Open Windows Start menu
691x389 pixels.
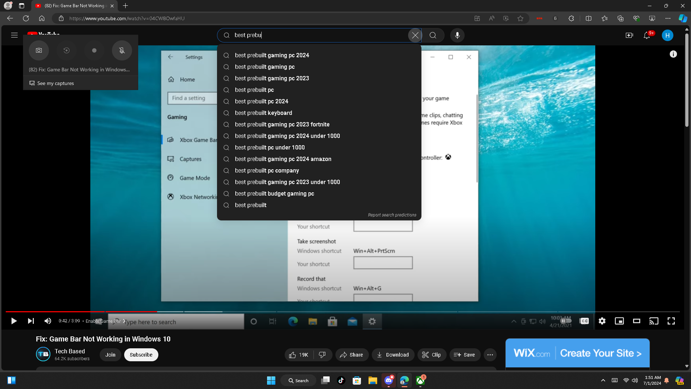point(271,380)
